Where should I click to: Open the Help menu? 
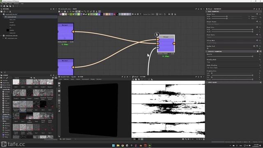pyautogui.click(x=22, y=4)
